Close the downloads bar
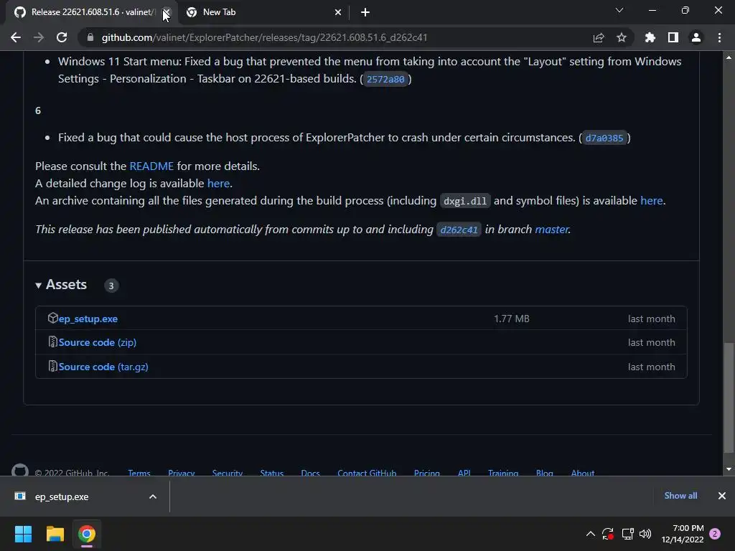This screenshot has height=551, width=735. click(x=722, y=496)
